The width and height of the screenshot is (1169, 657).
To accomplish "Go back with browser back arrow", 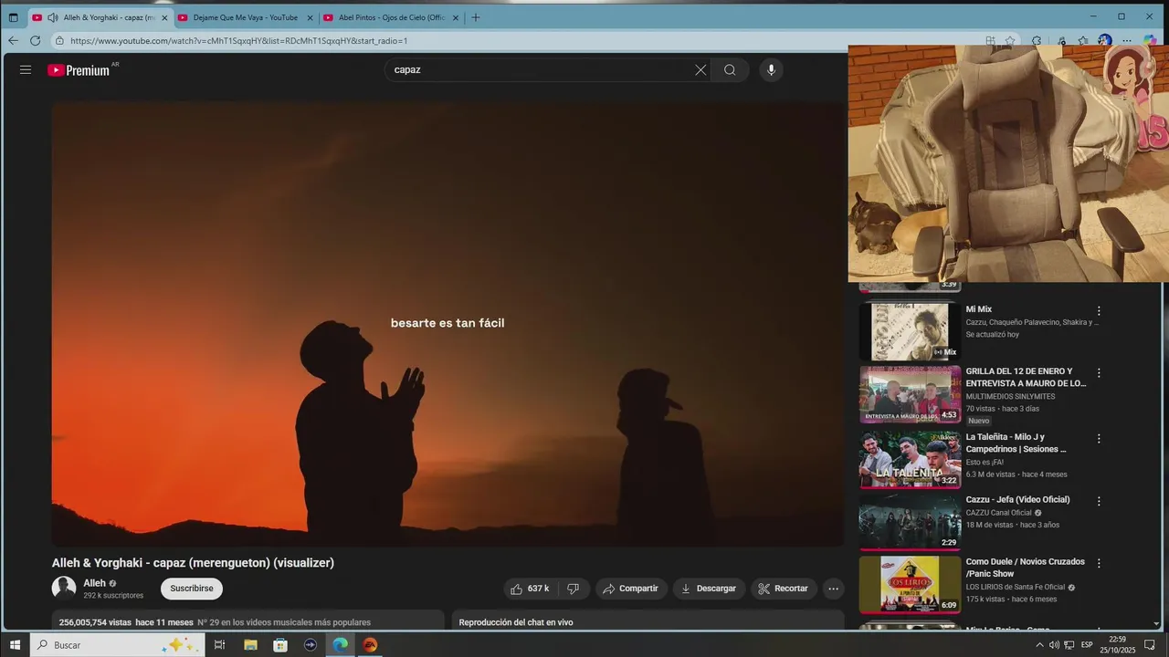I will (x=13, y=40).
